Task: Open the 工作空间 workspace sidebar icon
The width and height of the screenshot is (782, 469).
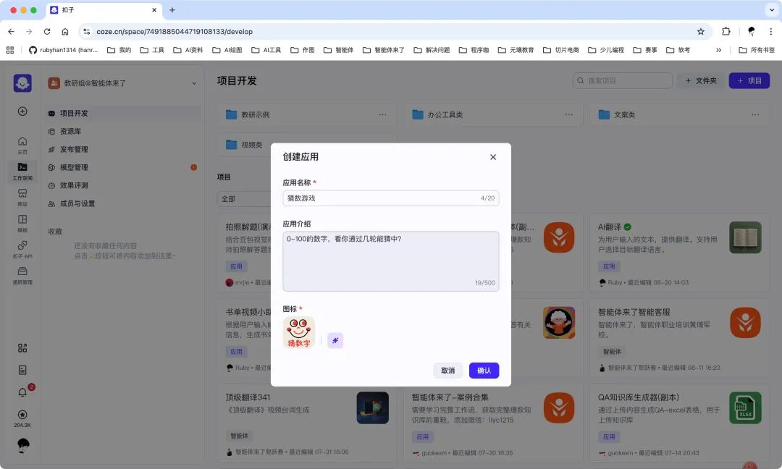Action: click(22, 171)
